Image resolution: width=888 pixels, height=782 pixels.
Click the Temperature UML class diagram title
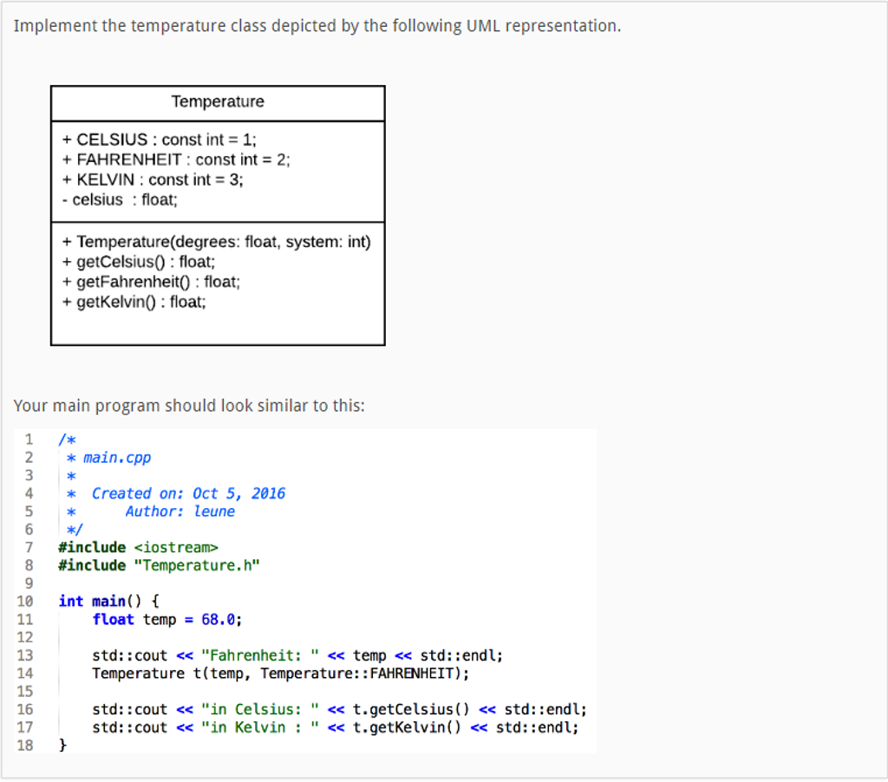coord(217,101)
